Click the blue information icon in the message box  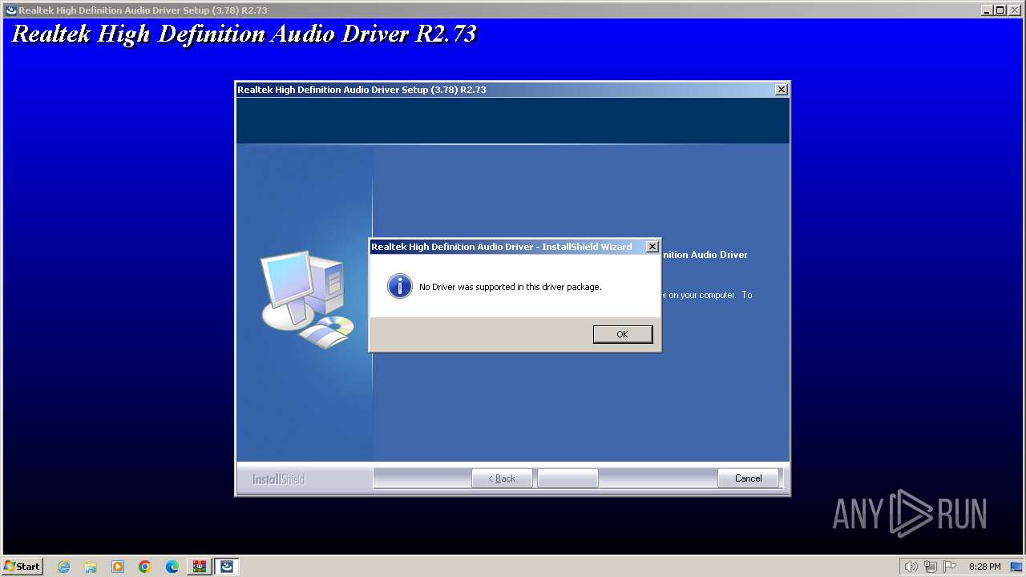400,286
